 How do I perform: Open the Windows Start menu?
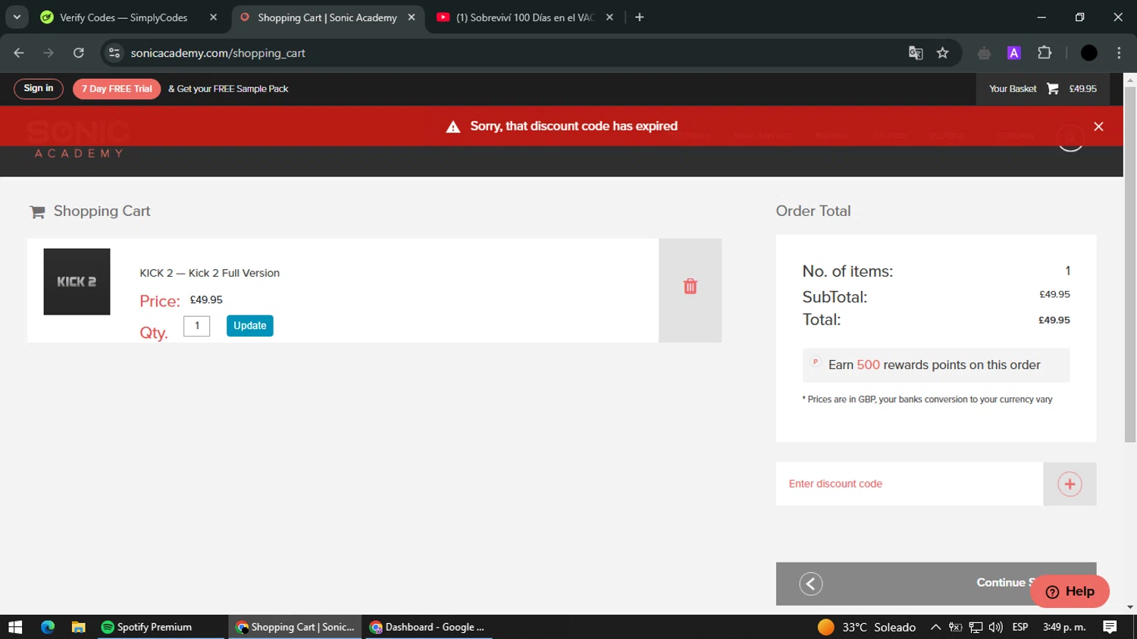tap(15, 627)
